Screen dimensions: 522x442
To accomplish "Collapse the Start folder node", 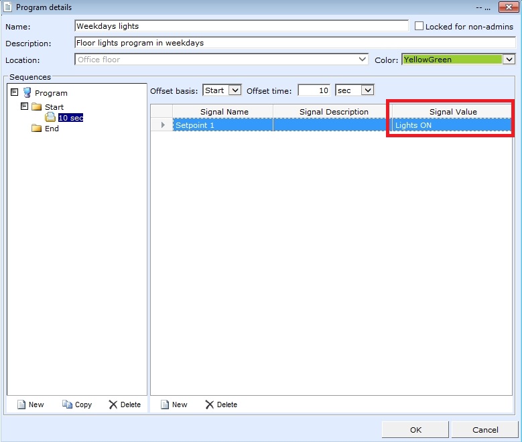I will coord(25,106).
